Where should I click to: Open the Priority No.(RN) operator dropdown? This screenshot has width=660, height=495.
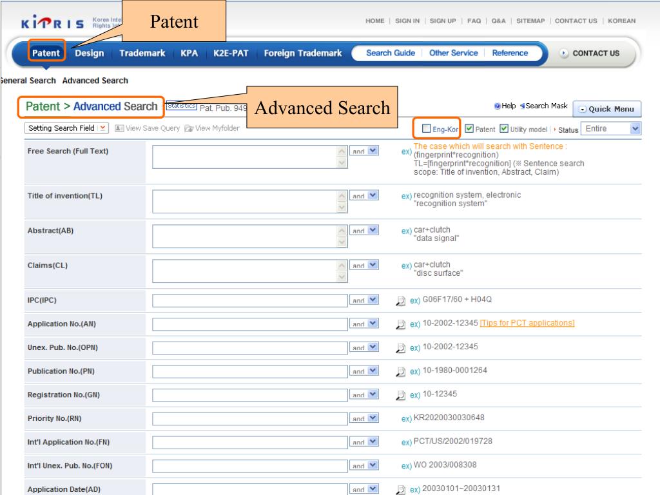click(x=364, y=418)
